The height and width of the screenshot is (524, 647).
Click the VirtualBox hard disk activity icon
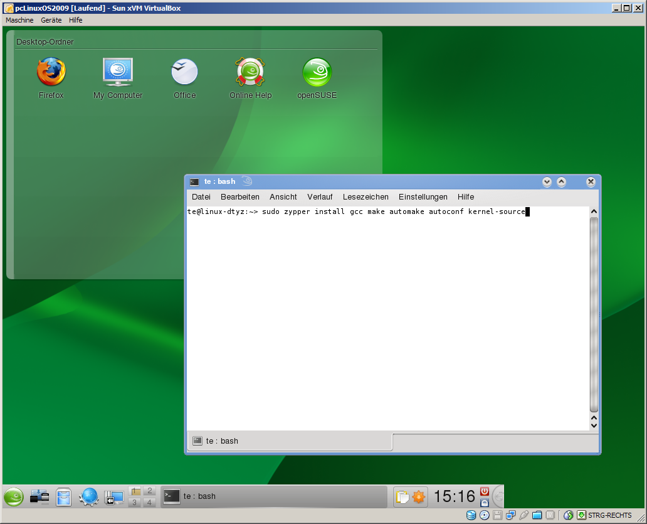point(471,515)
